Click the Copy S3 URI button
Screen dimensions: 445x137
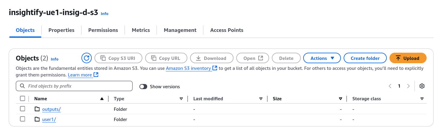pos(119,58)
